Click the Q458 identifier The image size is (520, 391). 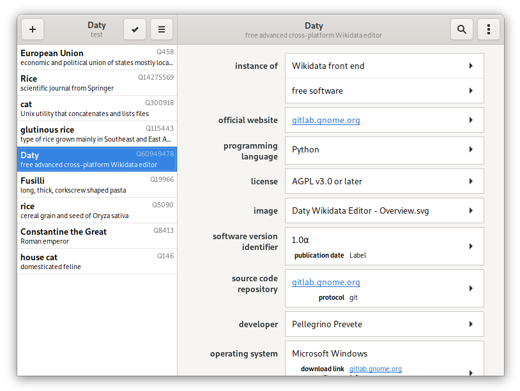pyautogui.click(x=165, y=52)
